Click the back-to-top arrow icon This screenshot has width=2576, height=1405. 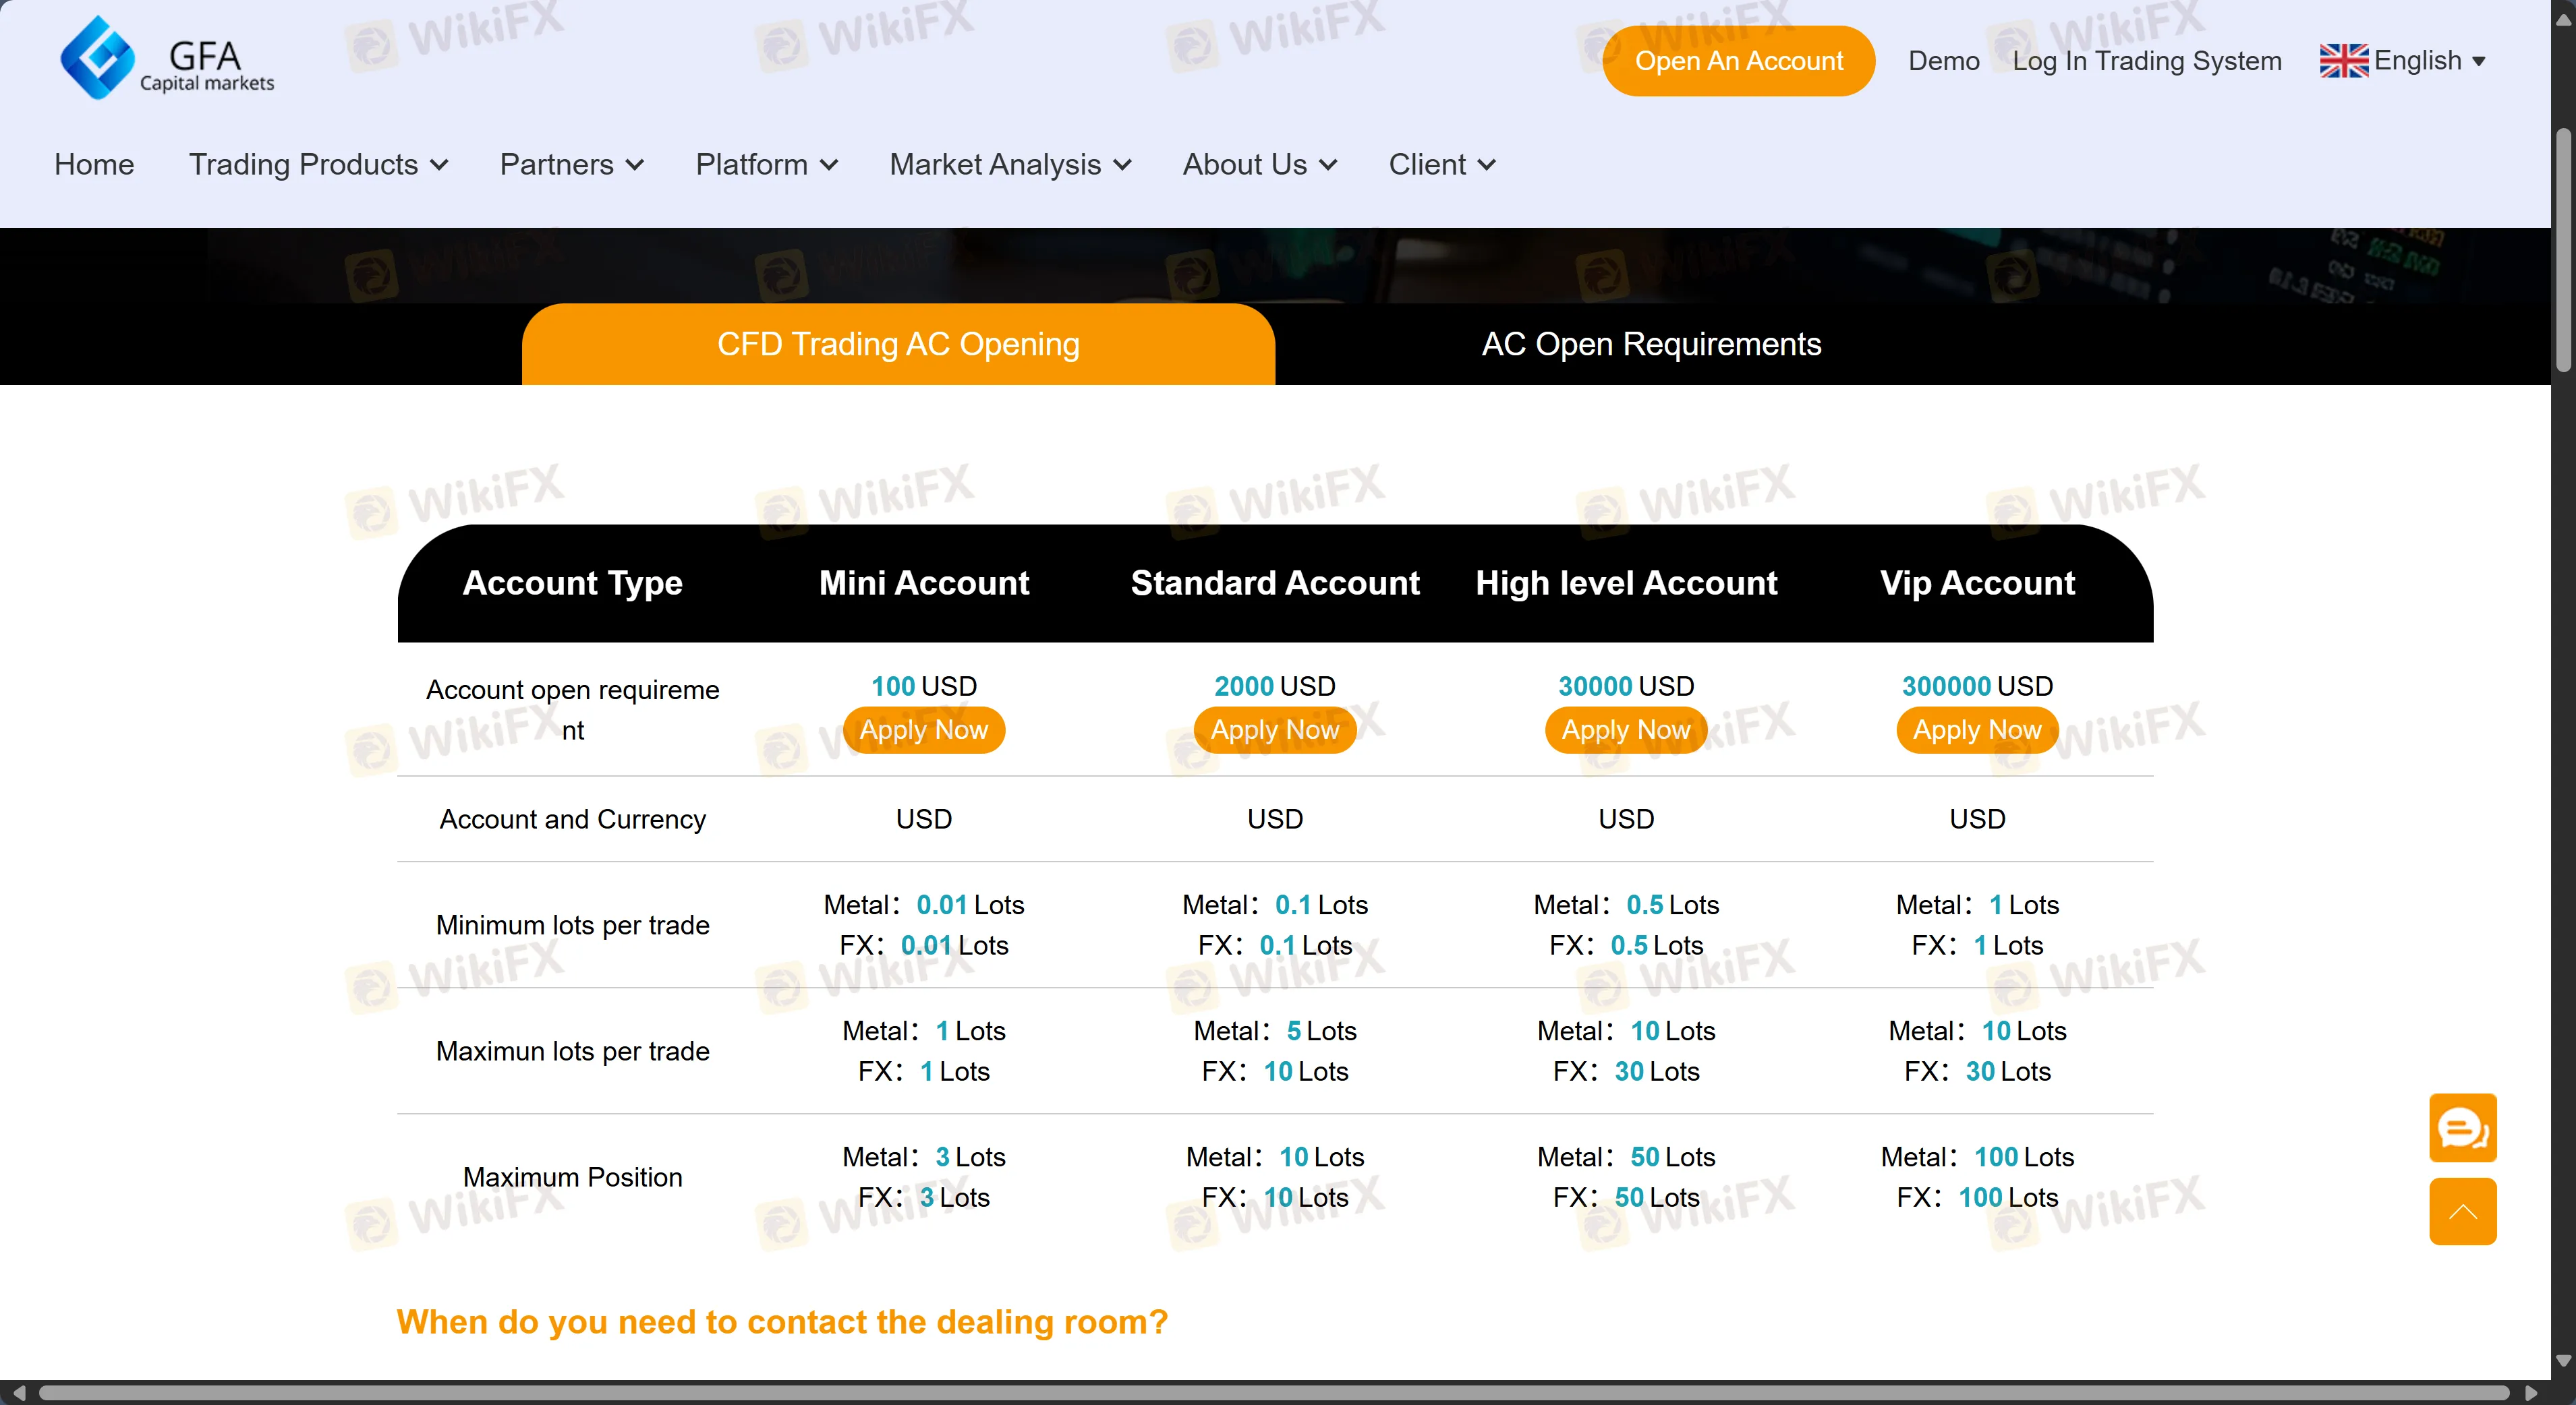click(2463, 1212)
